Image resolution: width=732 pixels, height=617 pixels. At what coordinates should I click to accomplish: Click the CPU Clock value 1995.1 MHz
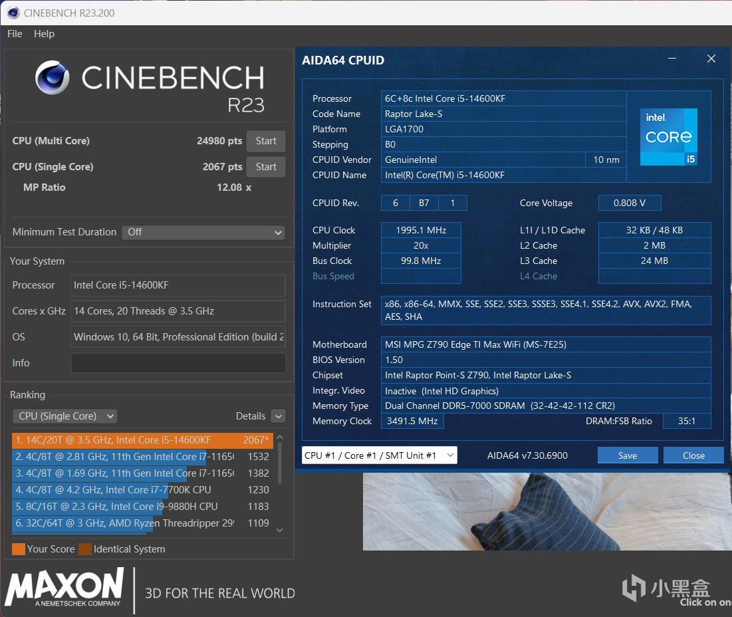coord(421,230)
